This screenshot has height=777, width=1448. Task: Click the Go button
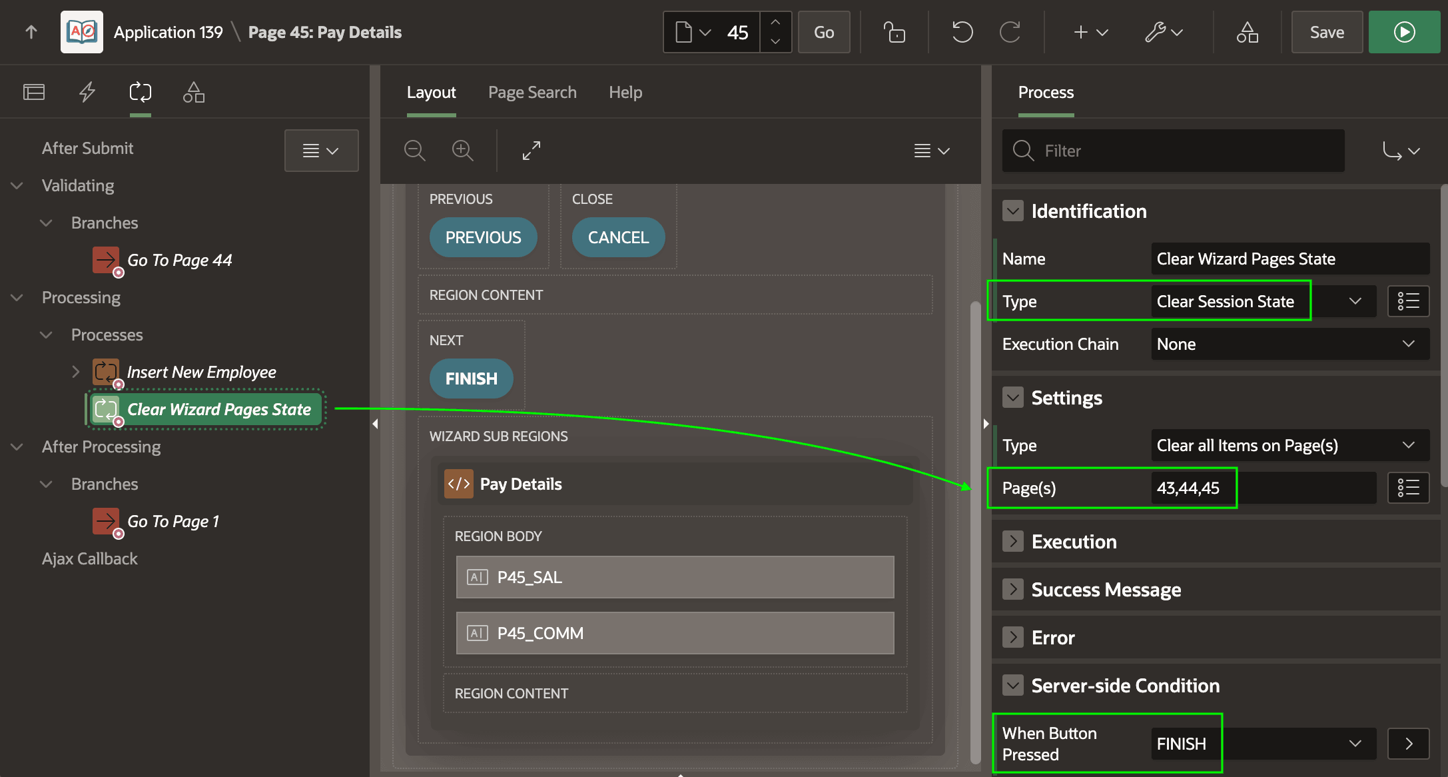coord(824,32)
